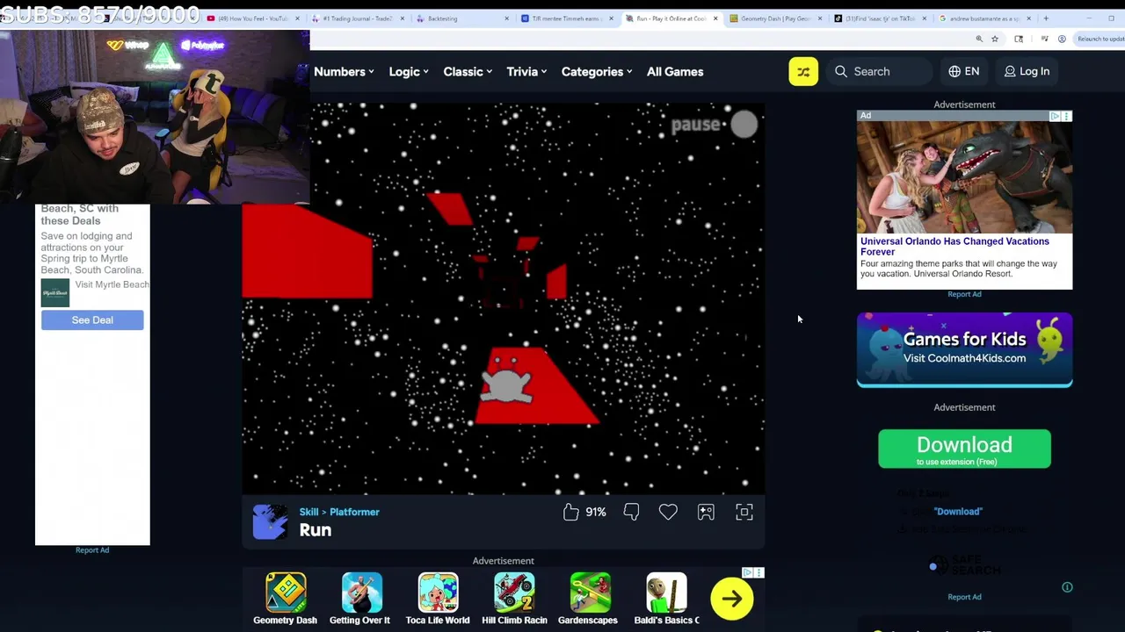Open All Games menu item
This screenshot has width=1125, height=632.
pyautogui.click(x=675, y=72)
